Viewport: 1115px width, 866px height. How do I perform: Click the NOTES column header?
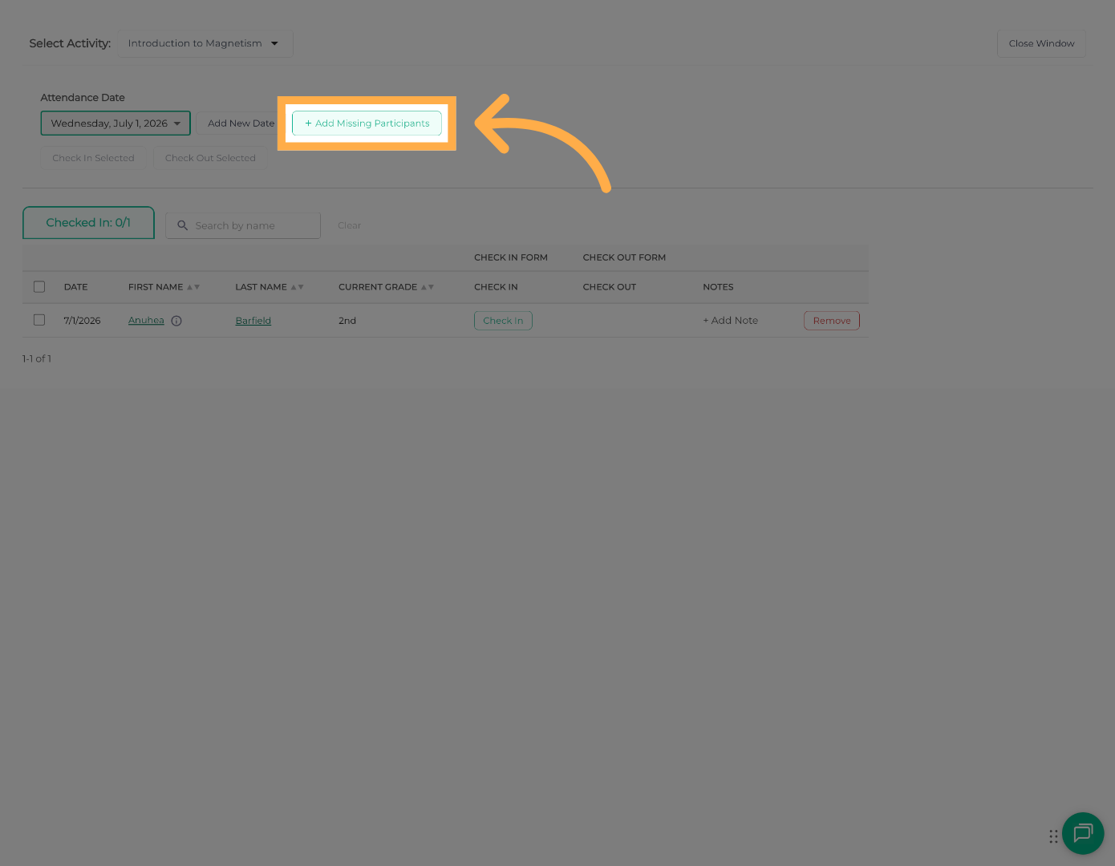click(718, 287)
